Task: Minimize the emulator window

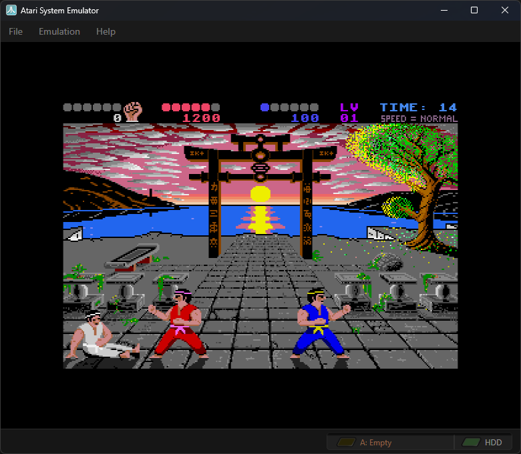Action: (x=444, y=10)
